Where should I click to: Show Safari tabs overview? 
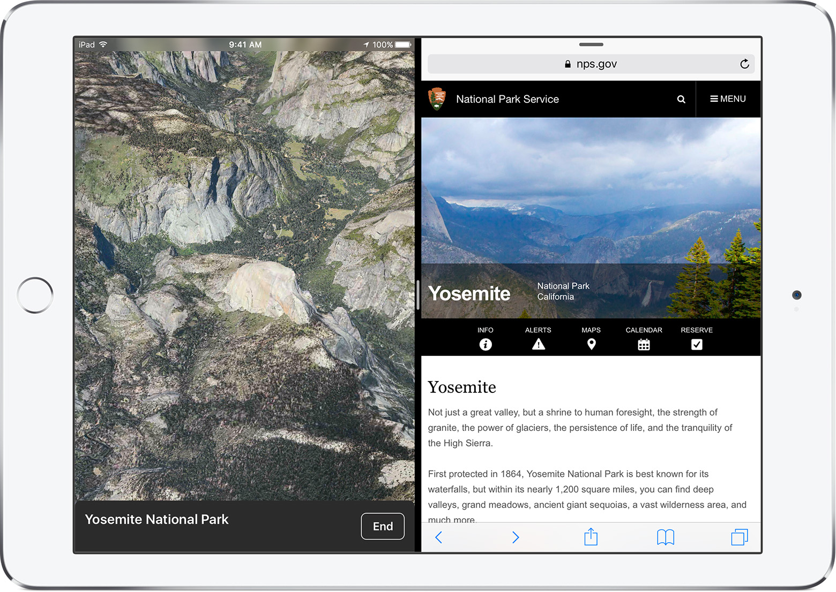click(x=740, y=537)
